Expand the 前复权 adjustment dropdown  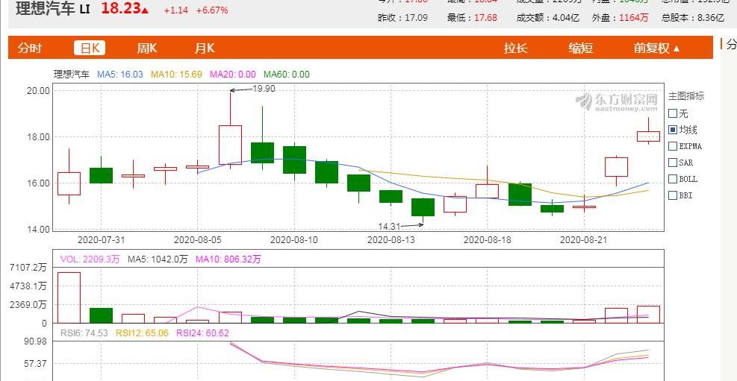(x=656, y=48)
